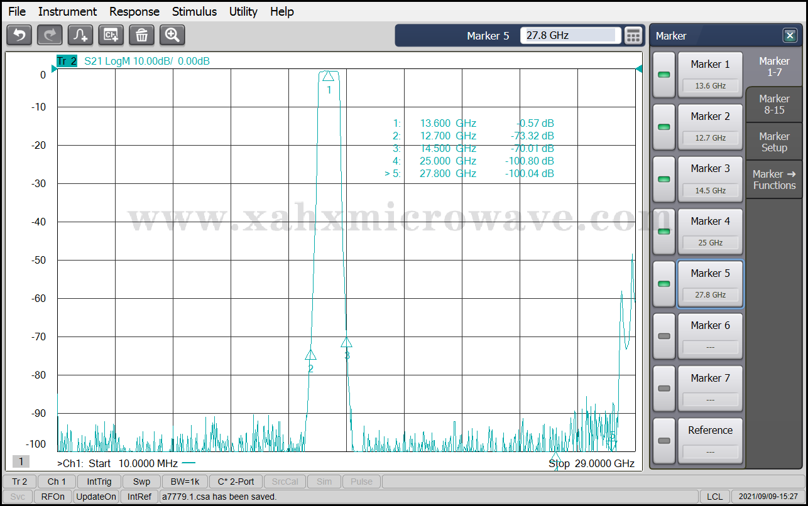Screen dimensions: 808x506
Task: Click marker 3 triangle on the trace
Action: tap(346, 342)
